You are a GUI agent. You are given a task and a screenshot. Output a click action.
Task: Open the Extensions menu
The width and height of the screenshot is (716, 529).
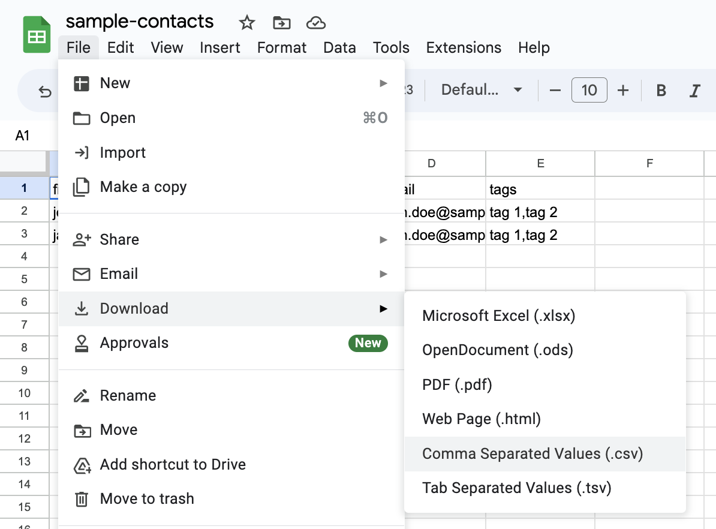coord(463,47)
